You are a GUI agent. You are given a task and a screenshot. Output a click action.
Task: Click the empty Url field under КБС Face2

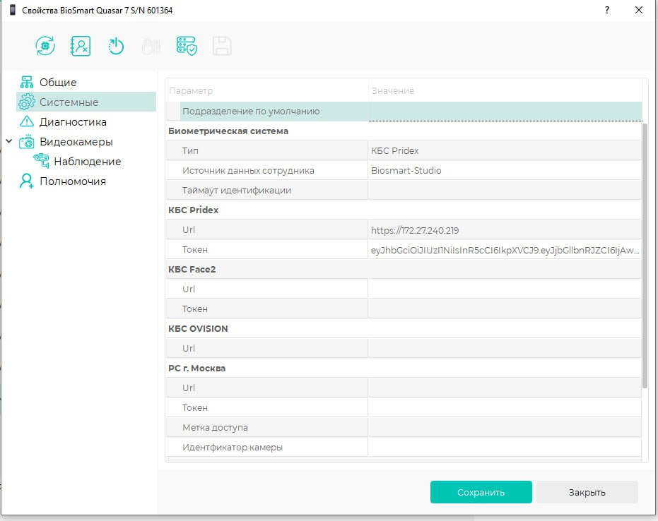[505, 289]
